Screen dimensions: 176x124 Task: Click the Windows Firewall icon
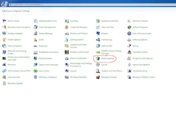coord(98,77)
